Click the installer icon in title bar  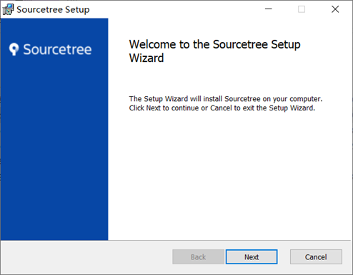pyautogui.click(x=8, y=9)
